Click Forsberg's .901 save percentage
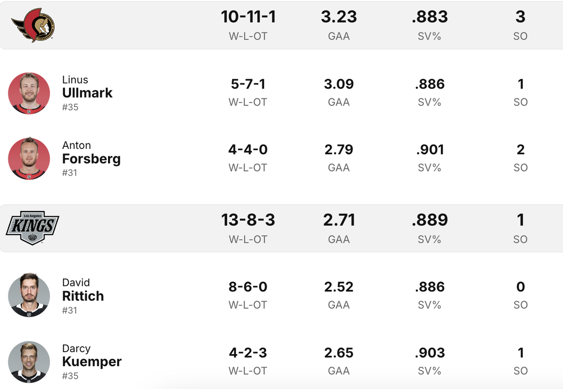This screenshot has height=389, width=563. tap(430, 150)
